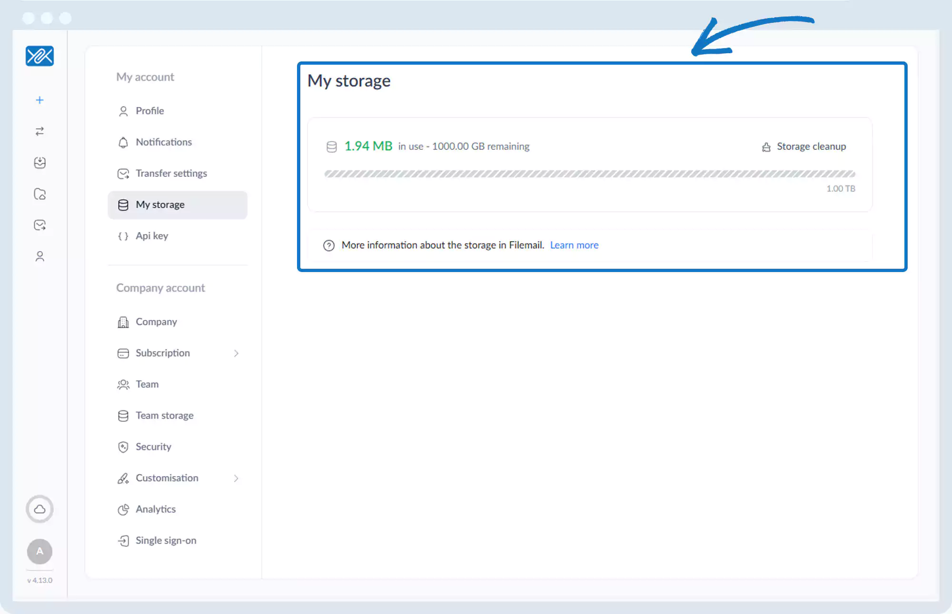This screenshot has height=614, width=952.
Task: Click the storage usage progress bar
Action: click(589, 174)
